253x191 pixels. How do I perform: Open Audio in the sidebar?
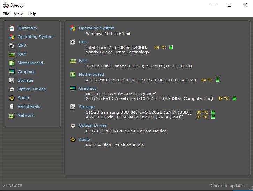(23, 98)
